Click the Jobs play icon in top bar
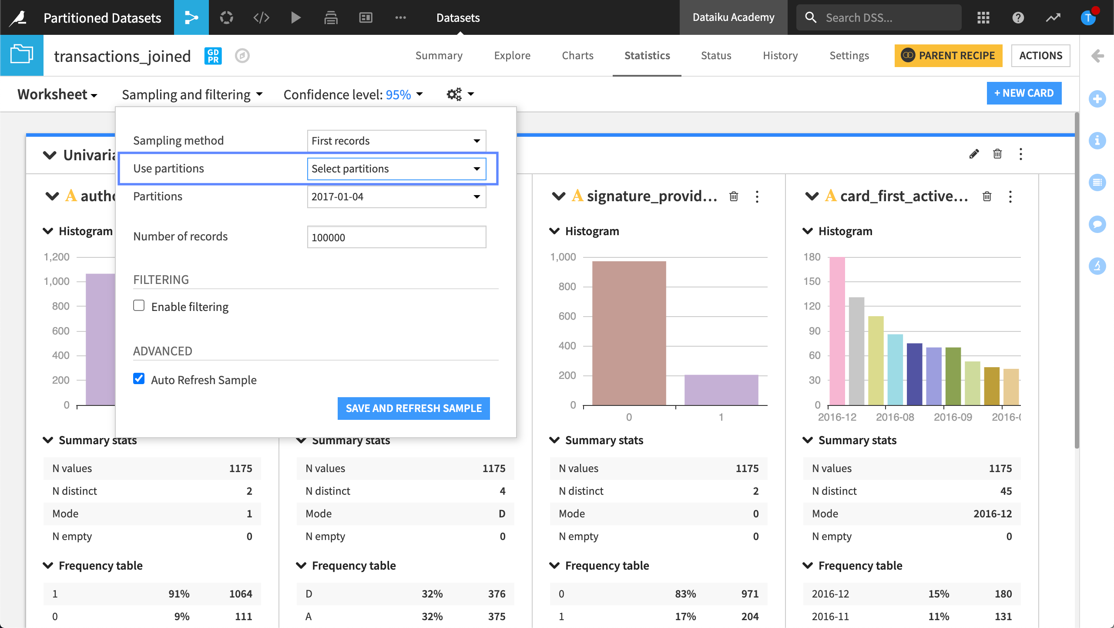The image size is (1114, 628). 296,17
